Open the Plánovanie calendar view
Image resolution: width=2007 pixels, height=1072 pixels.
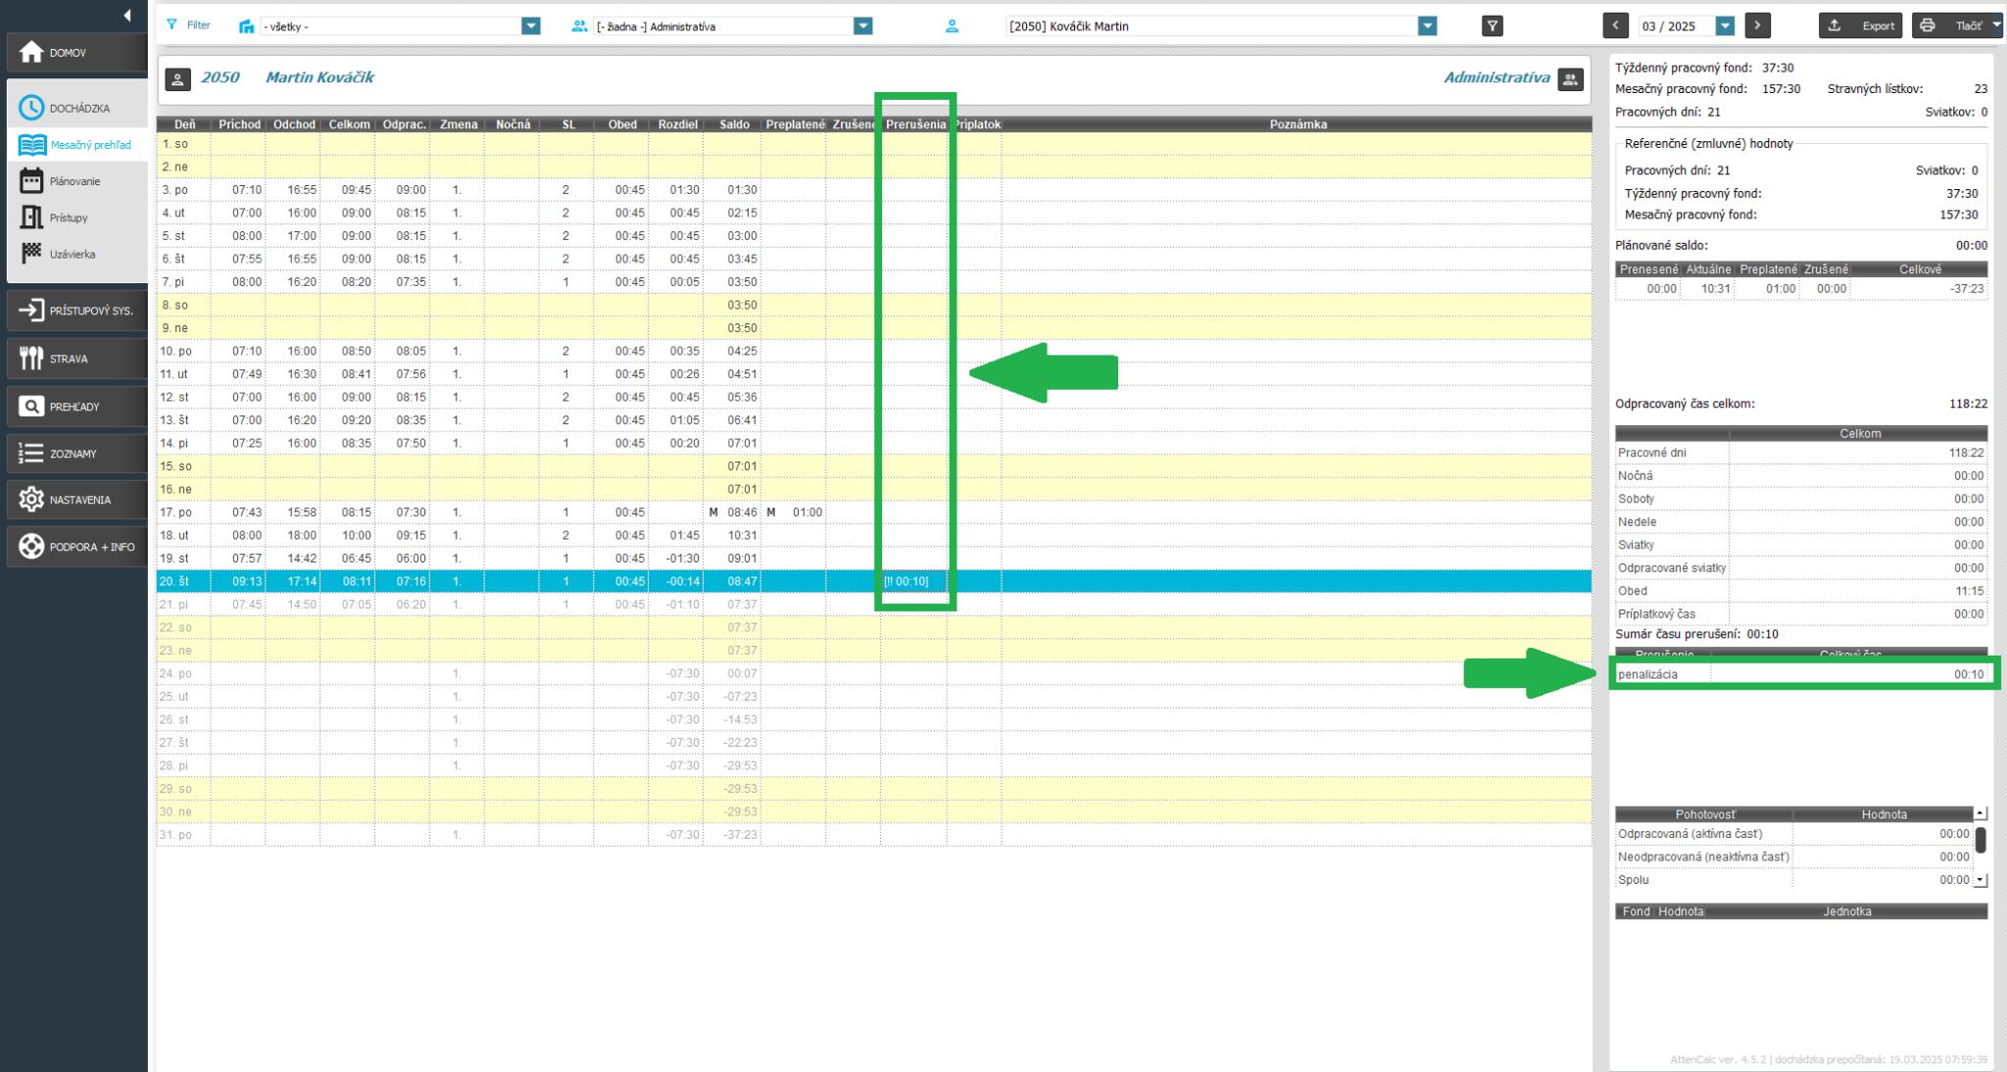point(74,181)
